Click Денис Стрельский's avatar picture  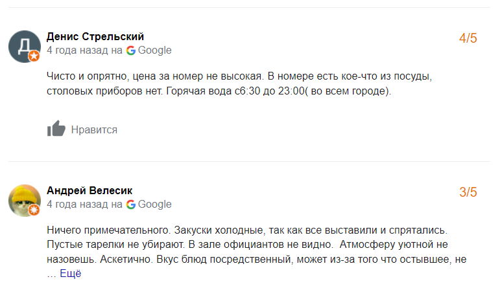click(24, 45)
